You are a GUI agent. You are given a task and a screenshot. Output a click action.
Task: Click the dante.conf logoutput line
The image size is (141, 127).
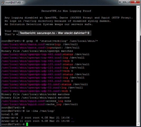[x=40, y=48]
